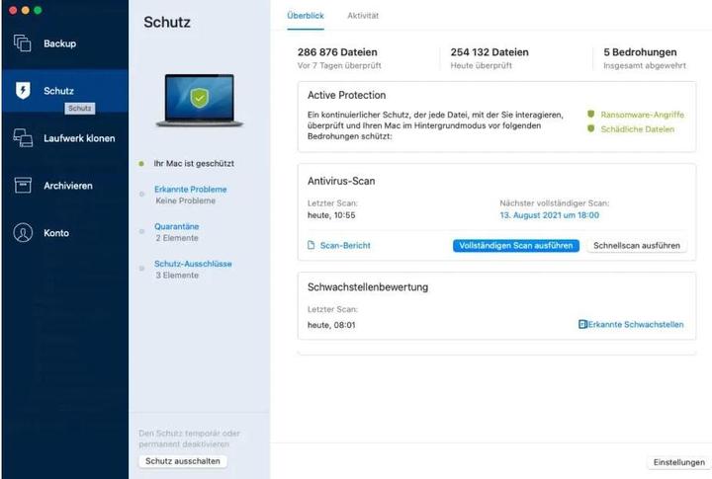Click the Schutz tooltip label
This screenshot has height=479, width=712.
(80, 109)
